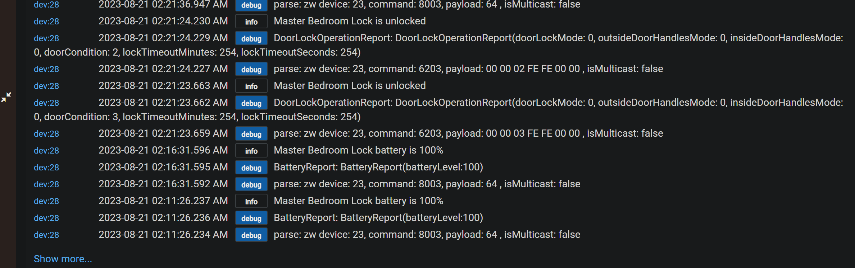Click debug badge on 02:16:31.595 AM BatteryReport
The height and width of the screenshot is (268, 855).
251,168
